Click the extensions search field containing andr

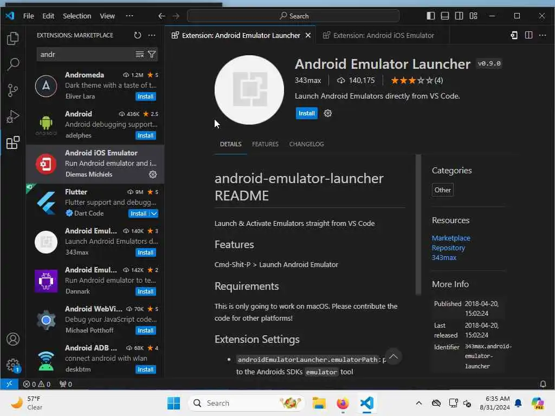[85, 54]
